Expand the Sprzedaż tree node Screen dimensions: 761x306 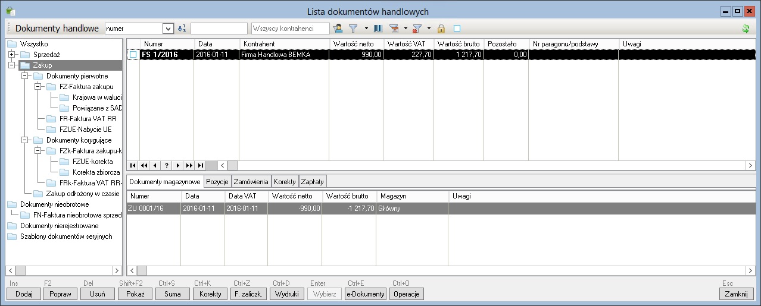(11, 55)
